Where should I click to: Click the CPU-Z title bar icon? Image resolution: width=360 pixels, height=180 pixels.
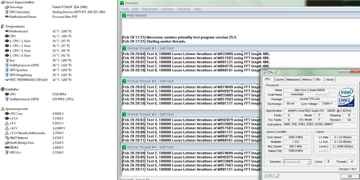265,73
